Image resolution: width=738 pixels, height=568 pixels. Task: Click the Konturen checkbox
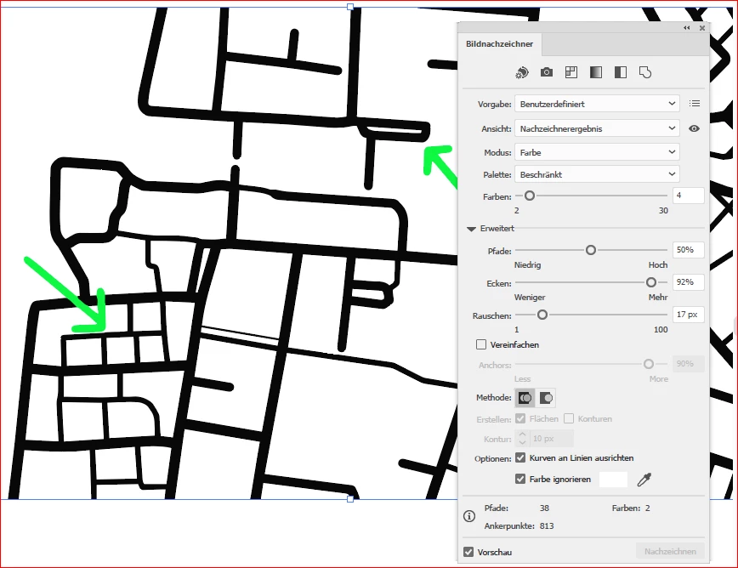coord(569,418)
